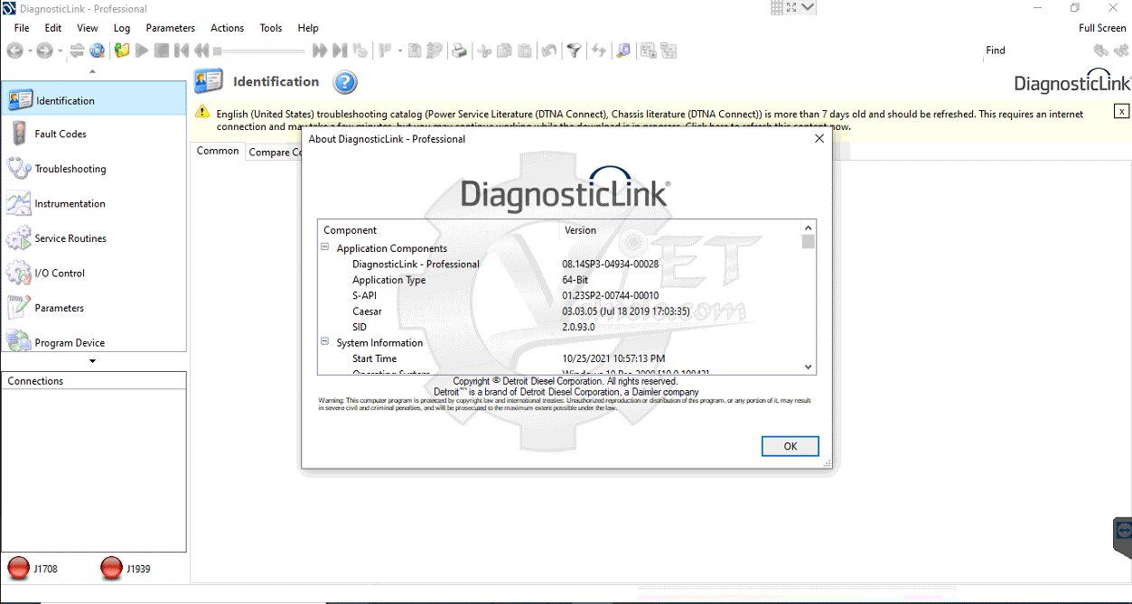Switch to the Common tab

[x=218, y=151]
